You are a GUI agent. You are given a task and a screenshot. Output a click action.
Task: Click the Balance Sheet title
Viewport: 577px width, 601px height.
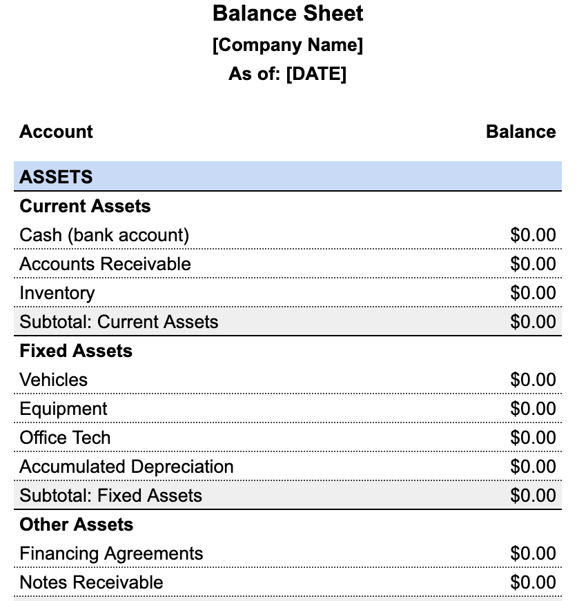coord(288,13)
